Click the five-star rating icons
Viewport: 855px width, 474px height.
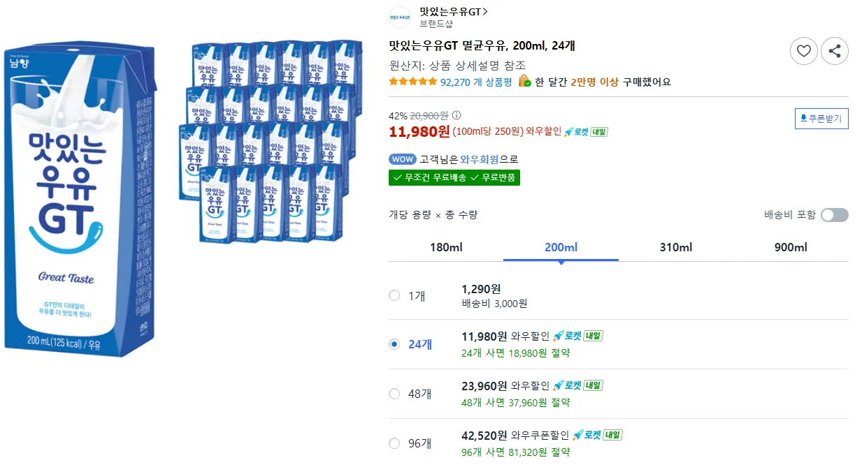click(x=412, y=82)
